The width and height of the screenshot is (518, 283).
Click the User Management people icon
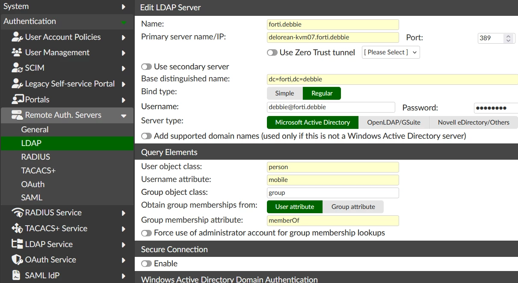tap(17, 52)
